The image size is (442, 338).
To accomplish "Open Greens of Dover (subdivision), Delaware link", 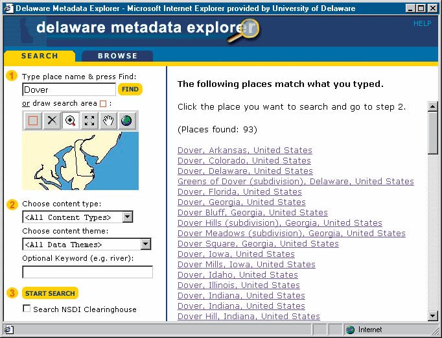I will coord(296,182).
